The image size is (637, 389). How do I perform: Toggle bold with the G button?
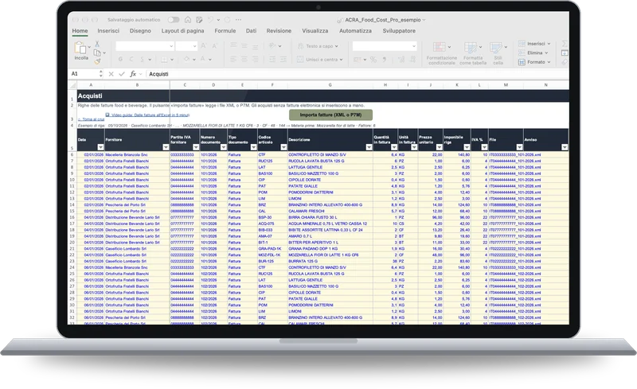(120, 60)
